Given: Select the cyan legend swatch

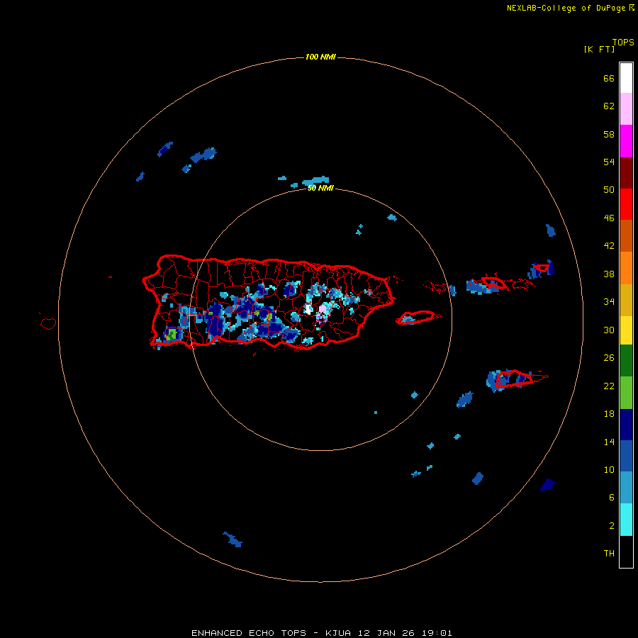Looking at the screenshot, I should coord(626,520).
